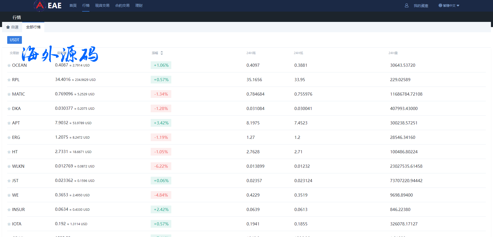Star the IOTA trading pair
493x237 pixels.
click(9, 224)
